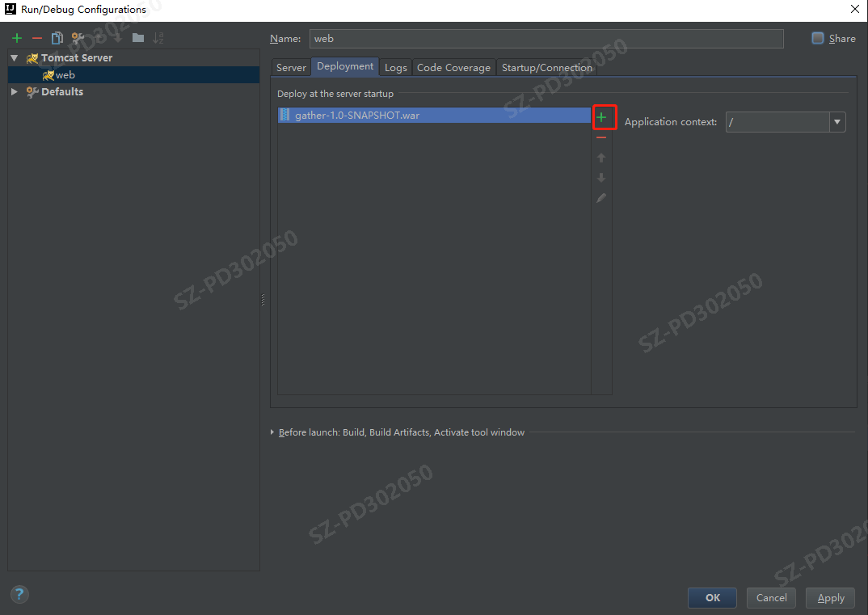This screenshot has width=868, height=615.
Task: Collapse the Tomcat Server node
Action: point(15,57)
